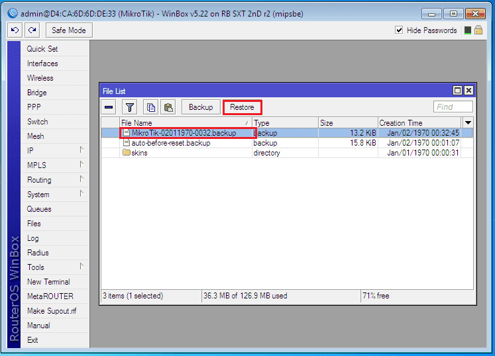Open New Terminal from sidebar
Image resolution: width=495 pixels, height=356 pixels.
pyautogui.click(x=48, y=282)
